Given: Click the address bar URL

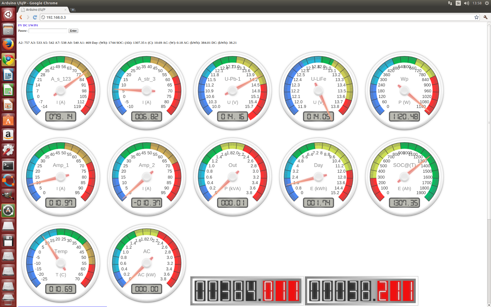Looking at the screenshot, I should pyautogui.click(x=56, y=17).
